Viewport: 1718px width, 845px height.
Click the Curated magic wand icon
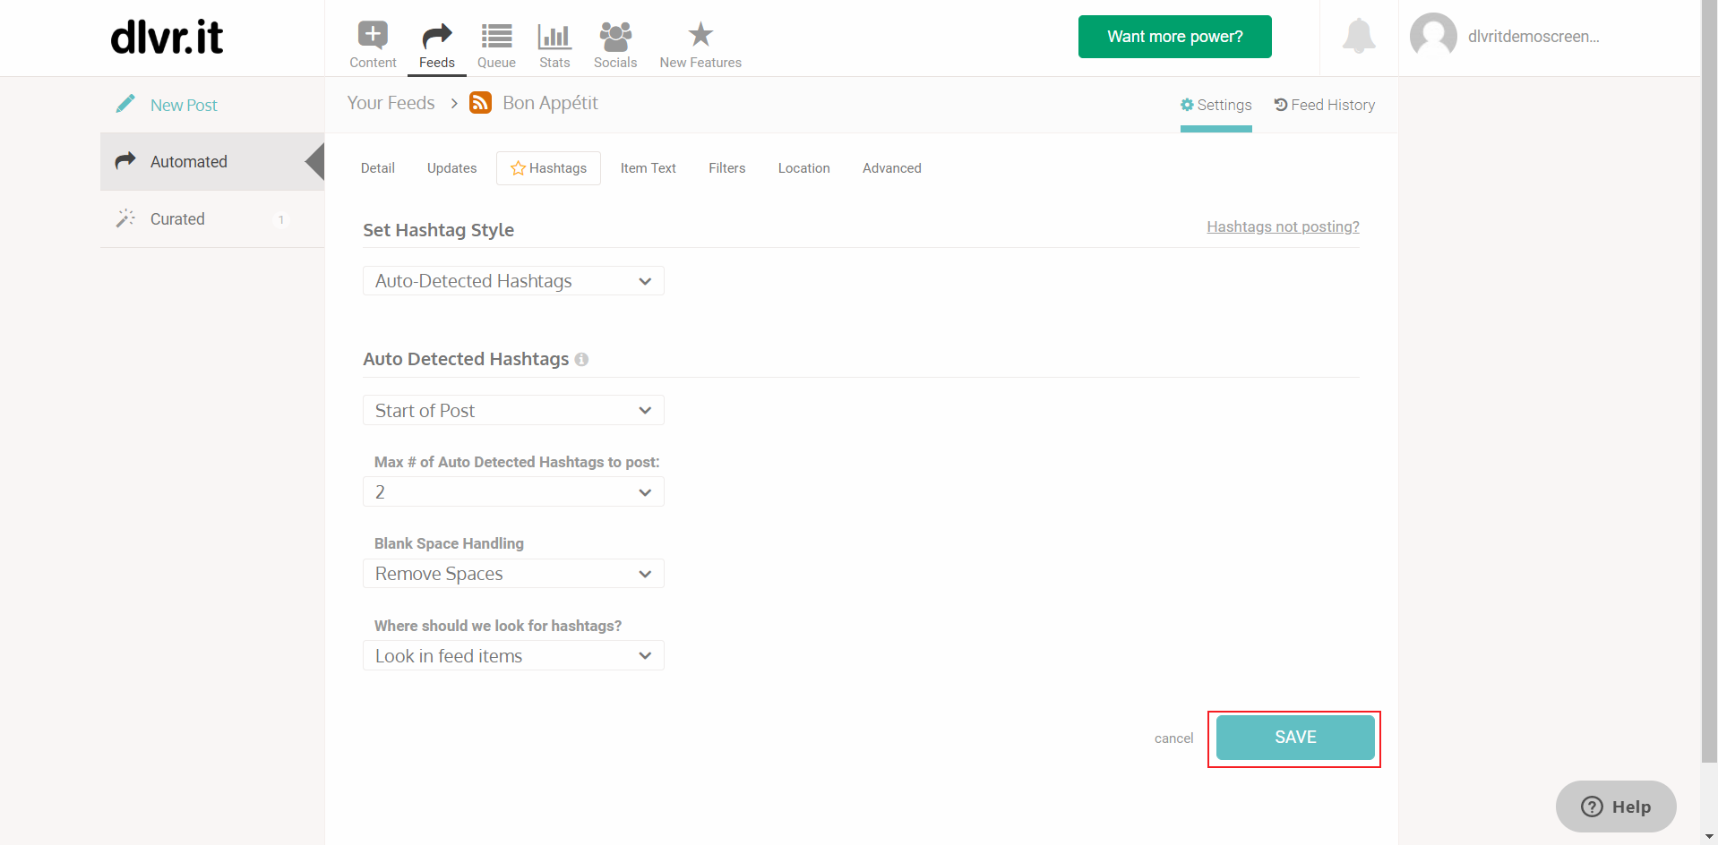pos(125,218)
